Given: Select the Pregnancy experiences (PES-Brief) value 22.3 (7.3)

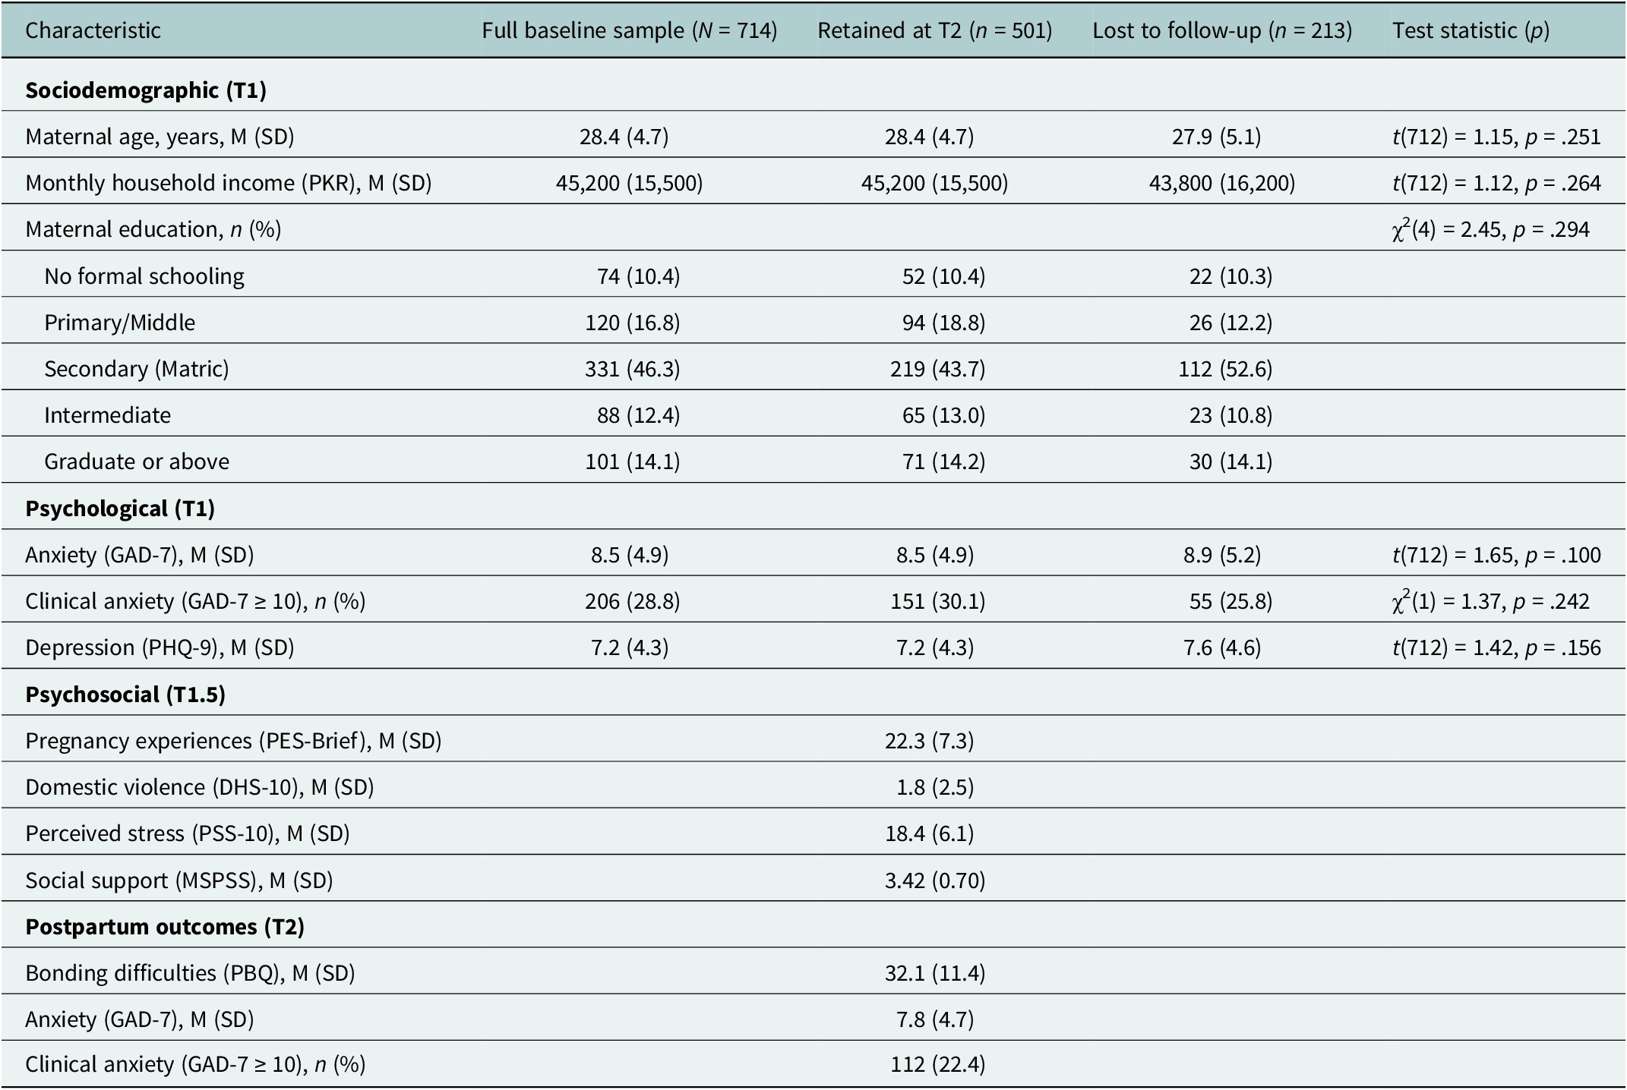Looking at the screenshot, I should 929,741.
